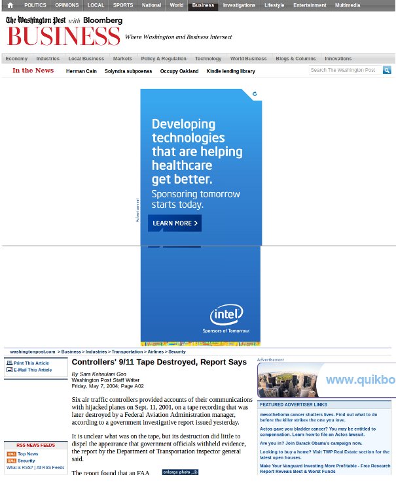Click Business in the breadcrumb
Screen dimensions: 396x490
[x=71, y=351]
